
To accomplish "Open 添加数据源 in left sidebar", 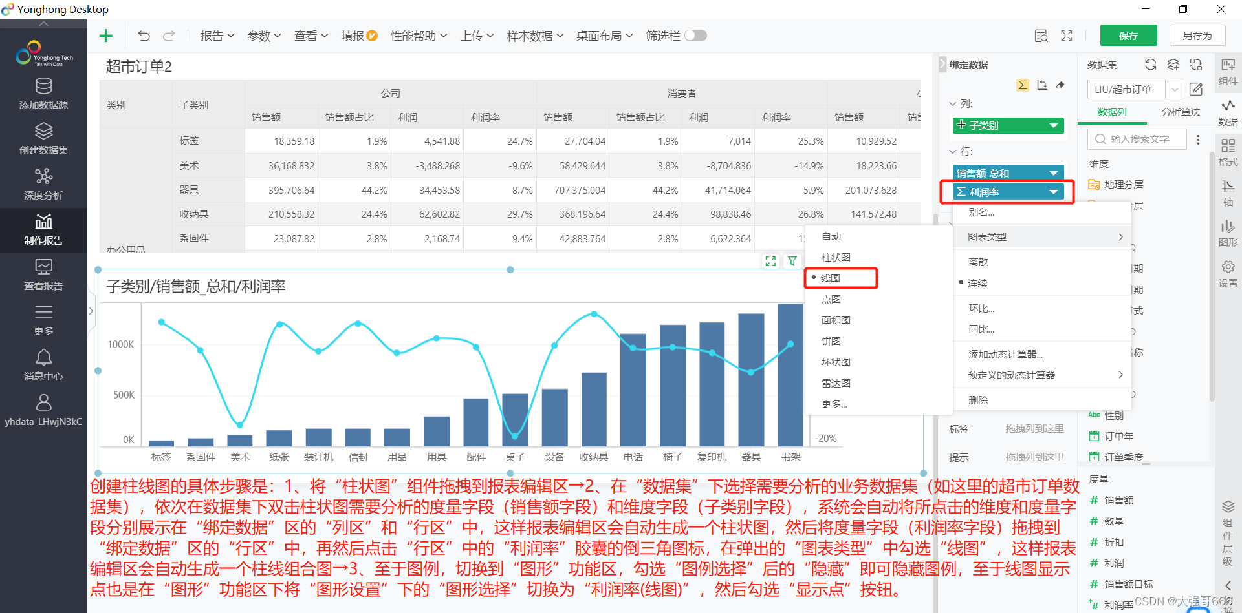I will click(43, 94).
